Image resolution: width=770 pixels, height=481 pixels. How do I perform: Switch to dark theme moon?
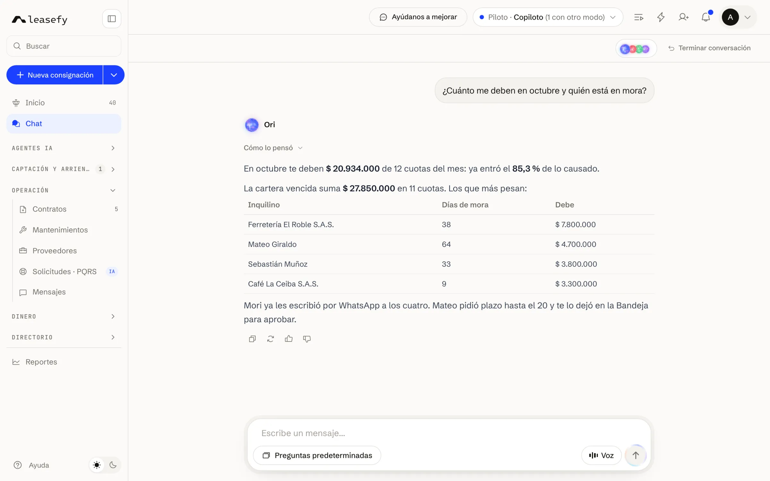(x=113, y=465)
